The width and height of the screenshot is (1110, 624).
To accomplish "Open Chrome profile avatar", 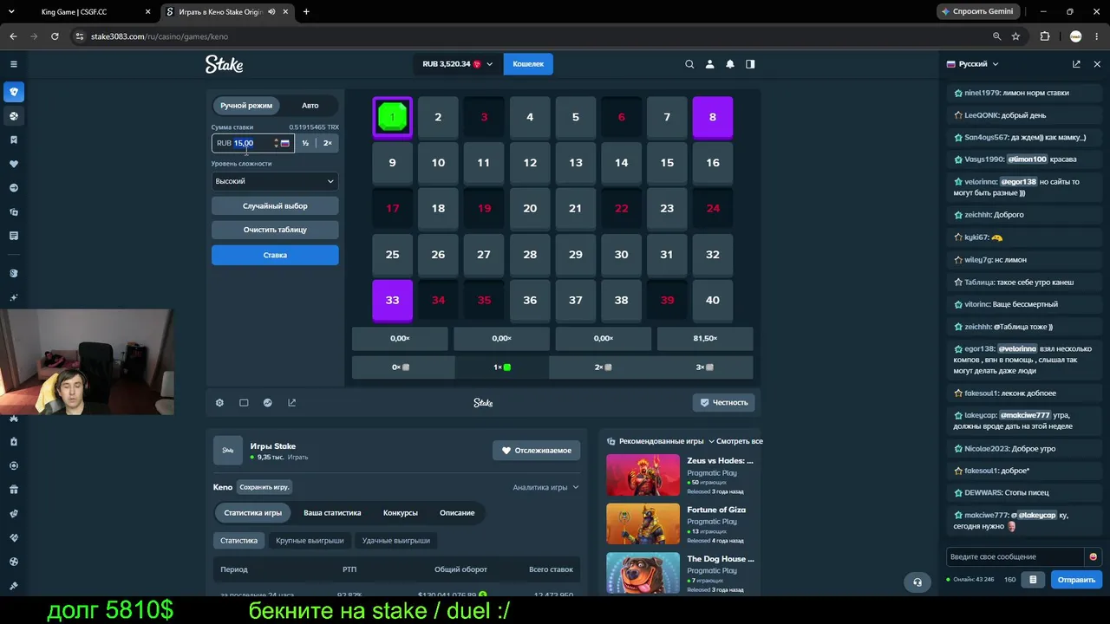I will [x=1076, y=36].
